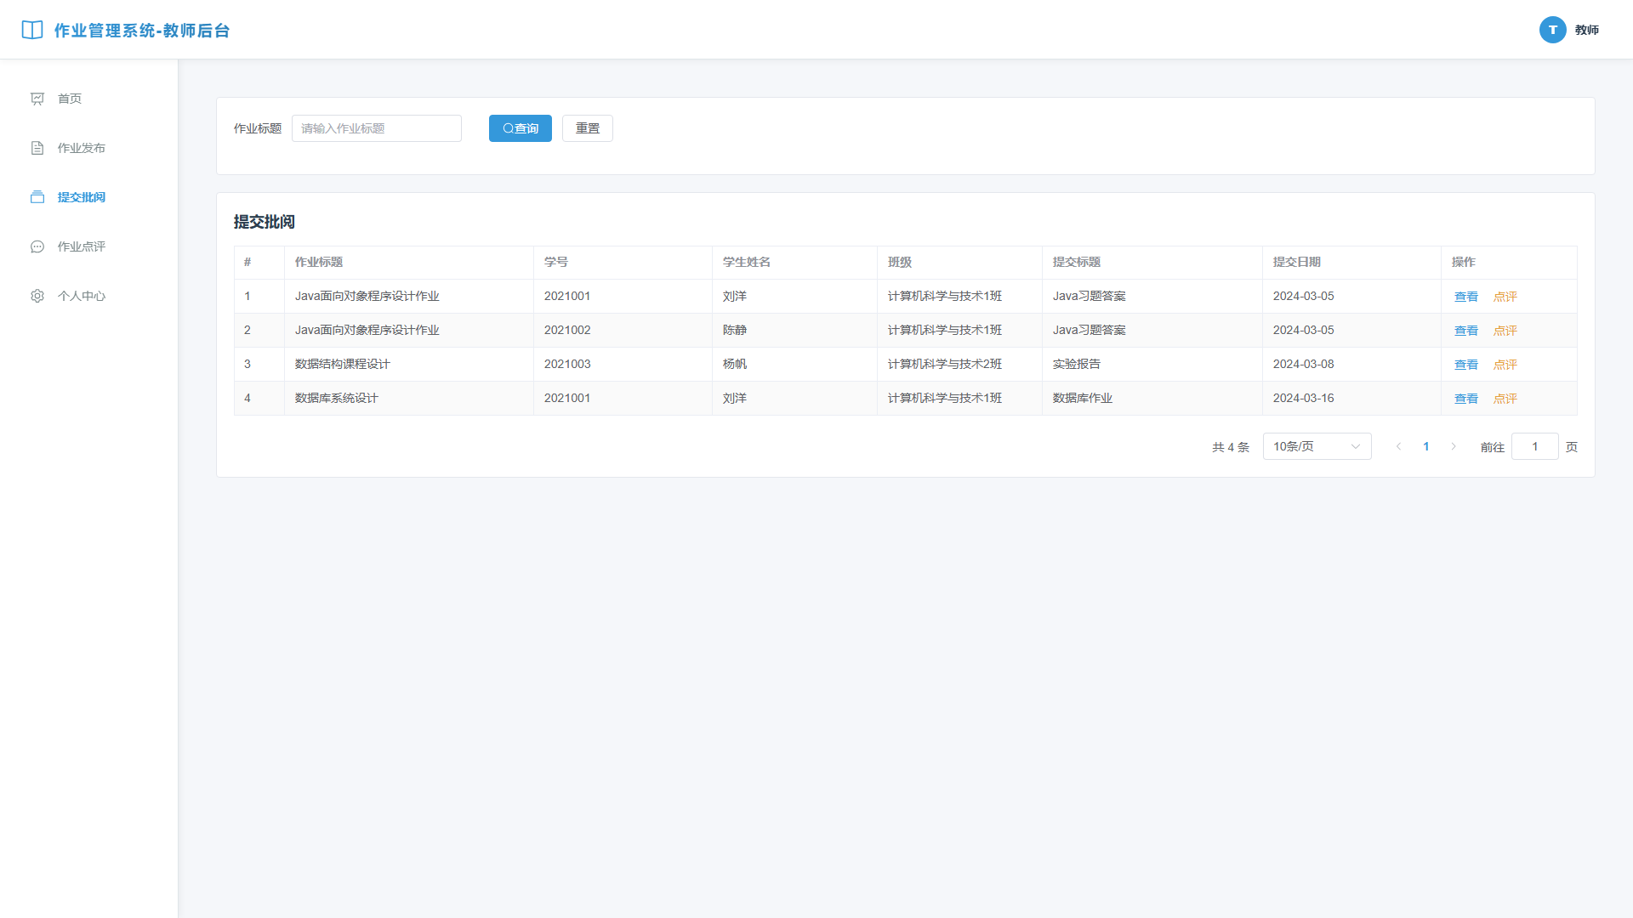
Task: Select page number 1 in pagination
Action: coord(1426,446)
